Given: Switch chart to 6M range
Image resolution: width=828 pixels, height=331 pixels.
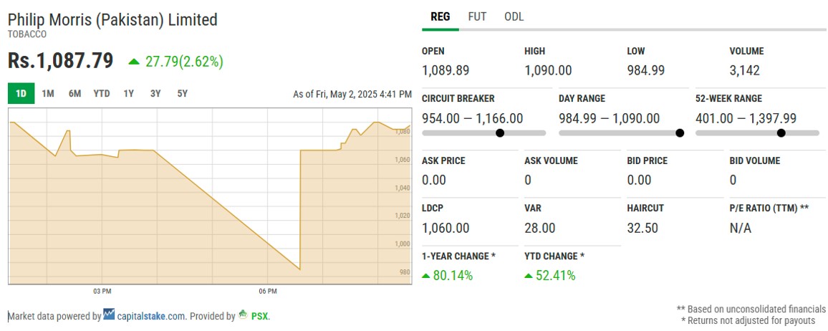Looking at the screenshot, I should click(x=75, y=93).
